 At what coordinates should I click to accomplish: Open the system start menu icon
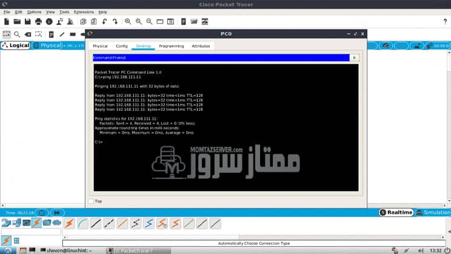click(8, 250)
